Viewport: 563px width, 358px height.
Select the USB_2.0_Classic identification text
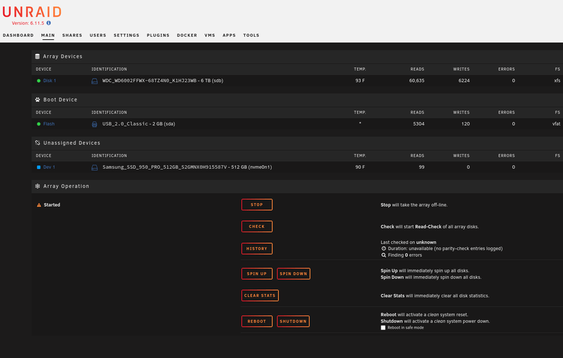pyautogui.click(x=138, y=124)
